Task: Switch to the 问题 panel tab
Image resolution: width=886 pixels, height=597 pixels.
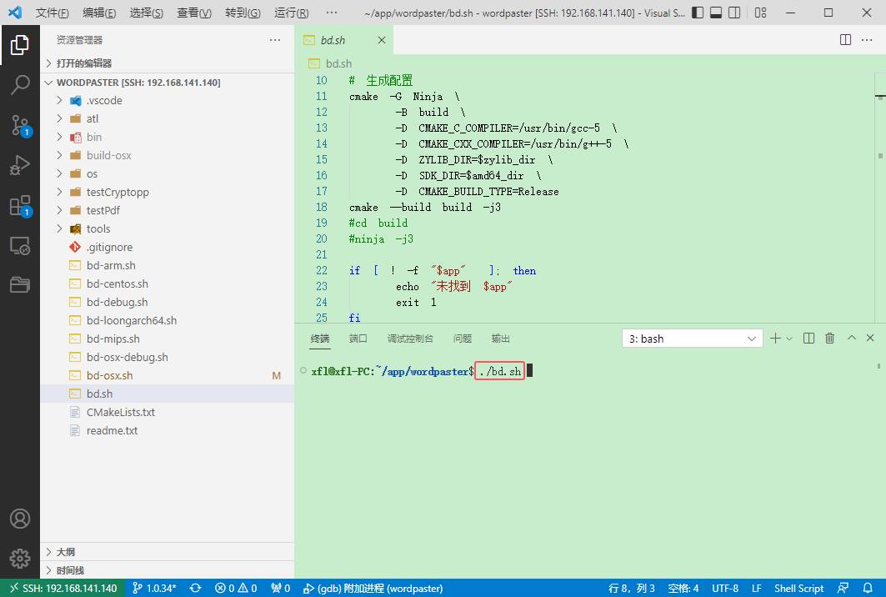Action: pyautogui.click(x=462, y=339)
